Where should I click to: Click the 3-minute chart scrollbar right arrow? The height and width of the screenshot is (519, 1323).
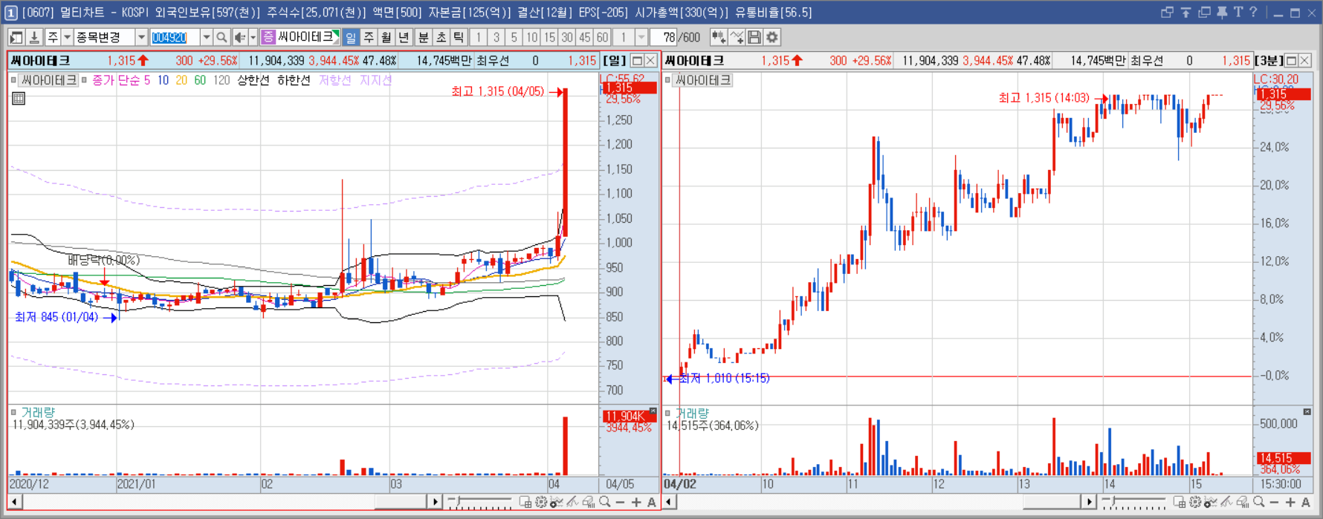1090,503
